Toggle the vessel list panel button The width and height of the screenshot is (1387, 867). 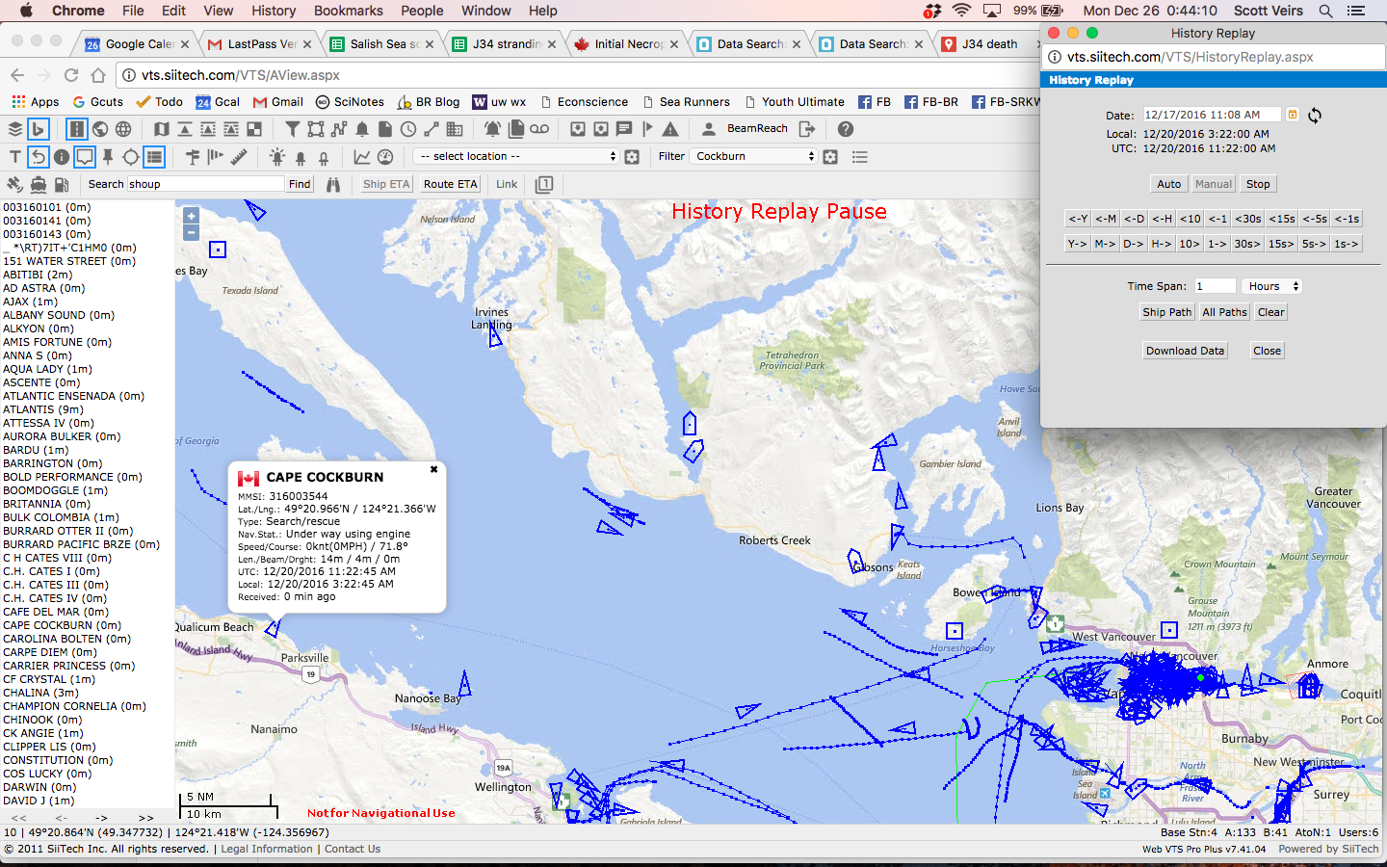click(x=154, y=157)
